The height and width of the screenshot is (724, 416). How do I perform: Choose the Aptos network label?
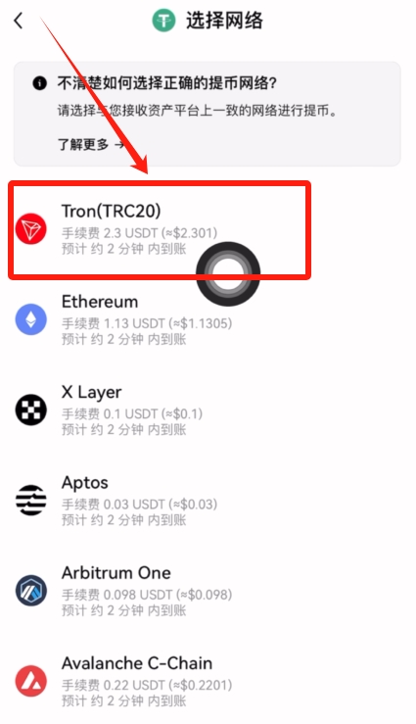click(x=85, y=483)
